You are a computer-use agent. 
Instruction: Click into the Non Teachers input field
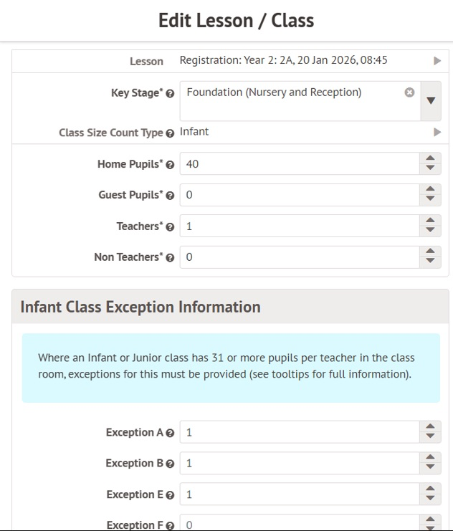click(297, 257)
